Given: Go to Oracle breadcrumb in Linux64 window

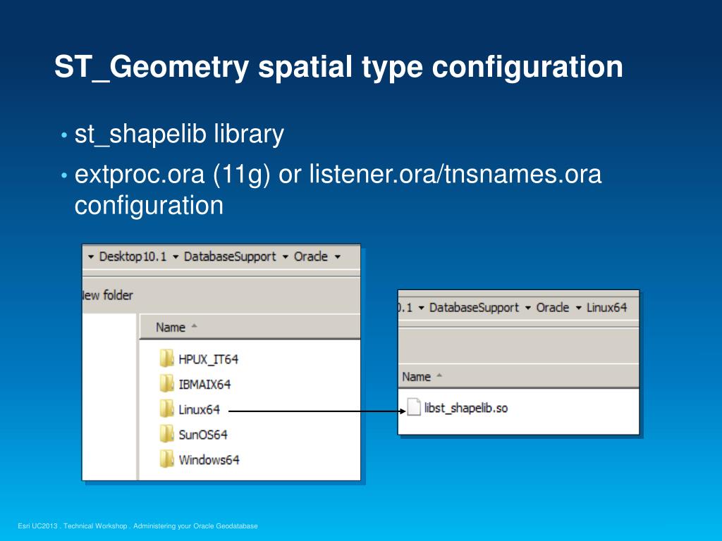Looking at the screenshot, I should [553, 307].
